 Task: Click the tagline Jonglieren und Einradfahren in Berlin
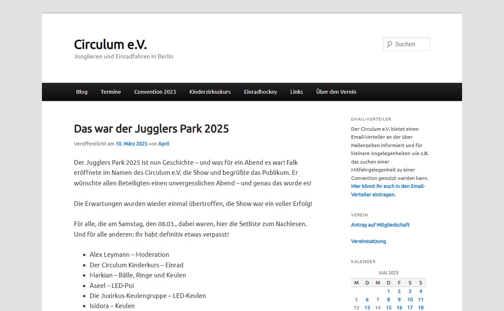123,56
